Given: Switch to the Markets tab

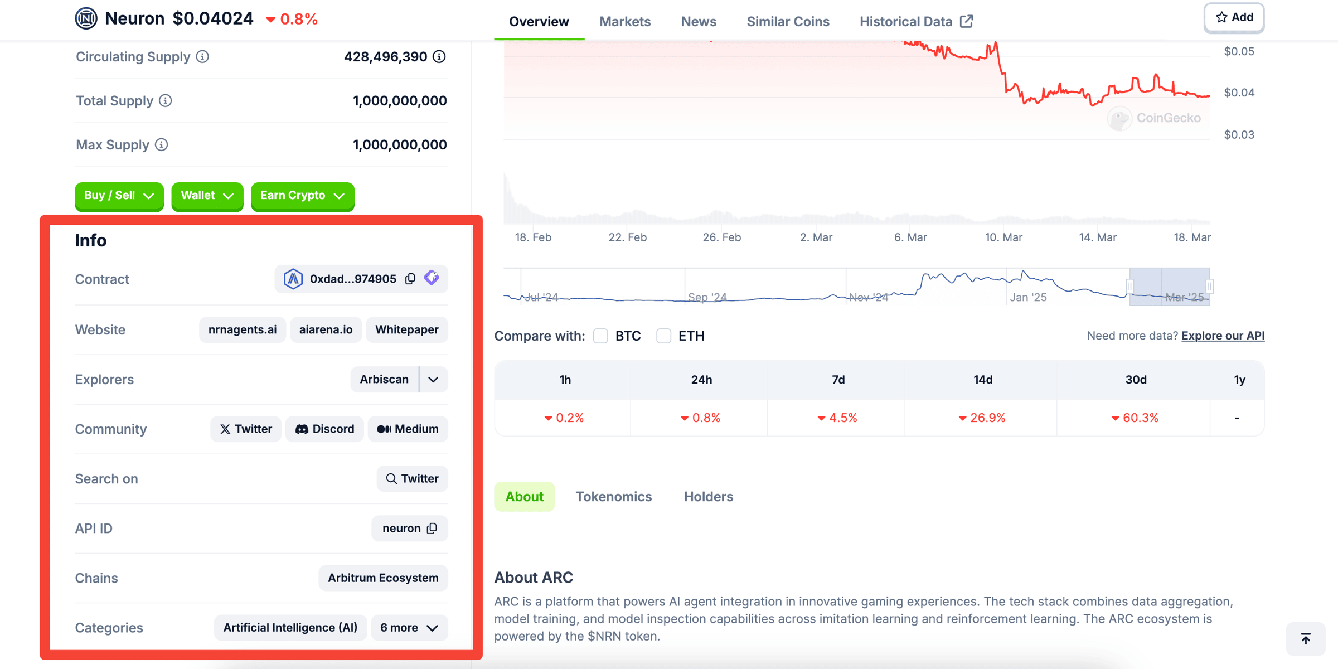Looking at the screenshot, I should tap(625, 22).
